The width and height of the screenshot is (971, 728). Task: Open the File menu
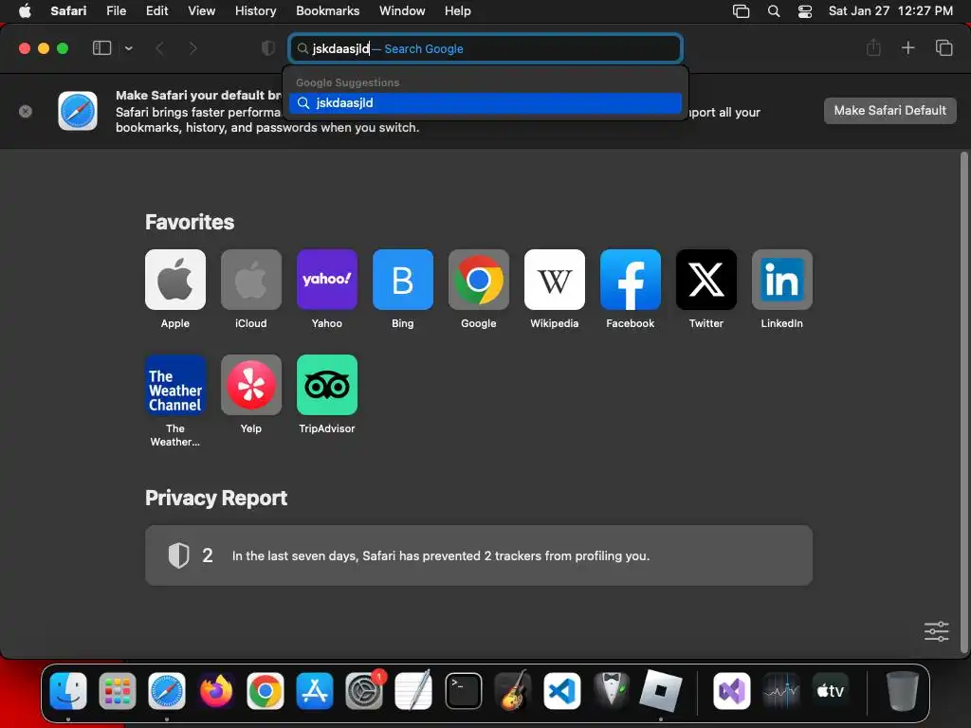[116, 11]
